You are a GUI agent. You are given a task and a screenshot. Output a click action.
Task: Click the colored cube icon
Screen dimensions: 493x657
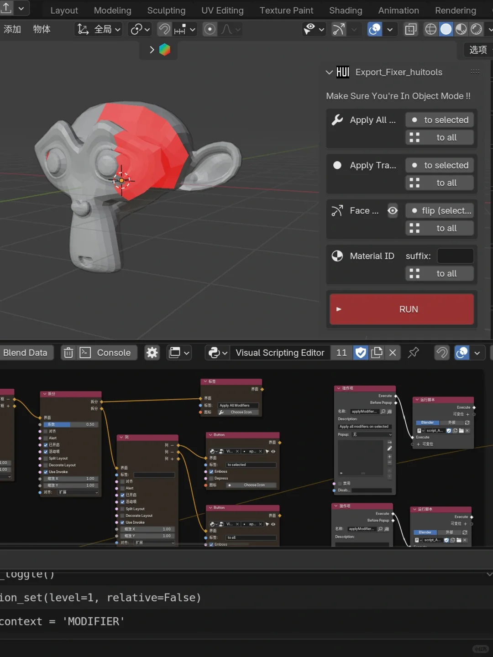(x=165, y=50)
